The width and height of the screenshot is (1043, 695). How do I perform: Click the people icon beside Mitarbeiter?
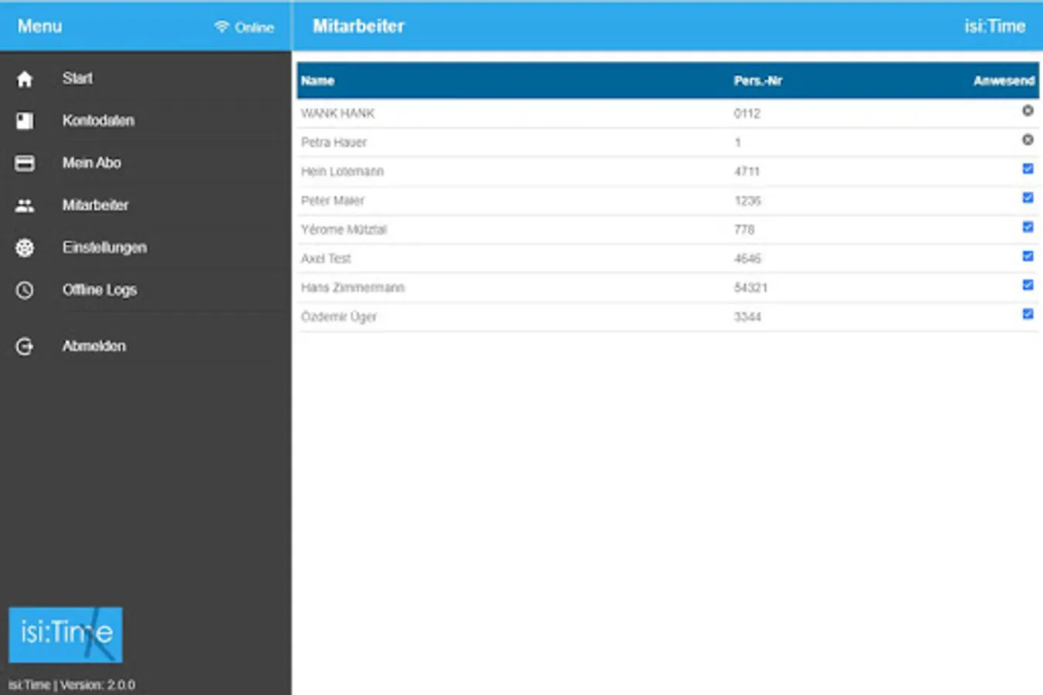[x=25, y=205]
